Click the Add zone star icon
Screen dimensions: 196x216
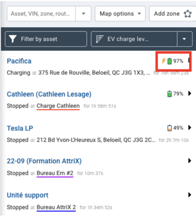(188, 14)
